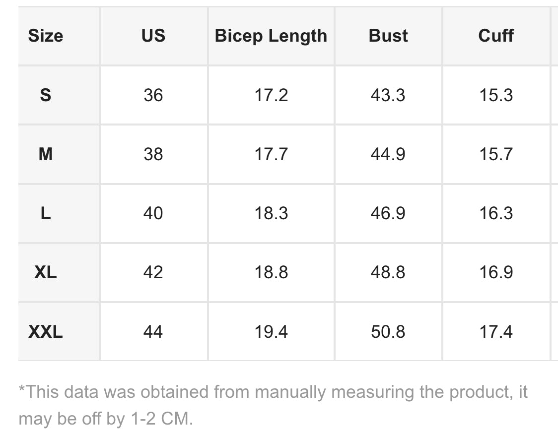The width and height of the screenshot is (558, 432).
Task: Select cuff value 16.9
Action: pyautogui.click(x=496, y=272)
